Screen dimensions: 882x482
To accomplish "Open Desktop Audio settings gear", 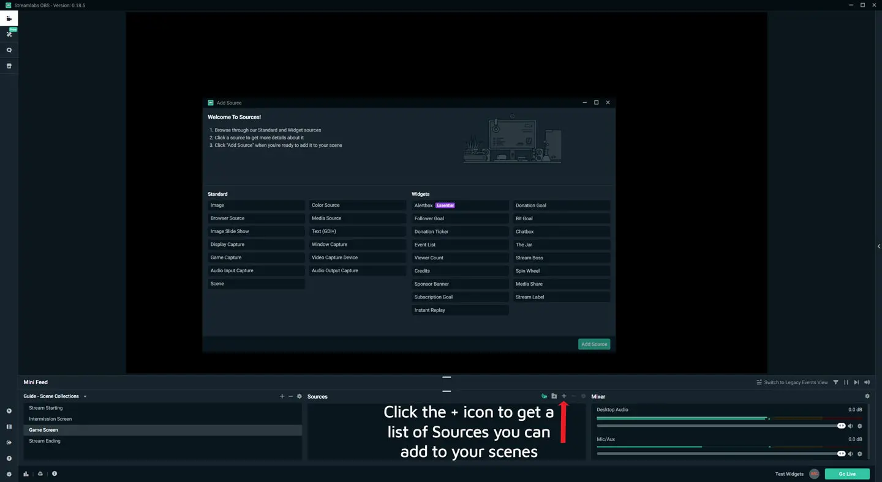I will pyautogui.click(x=859, y=426).
